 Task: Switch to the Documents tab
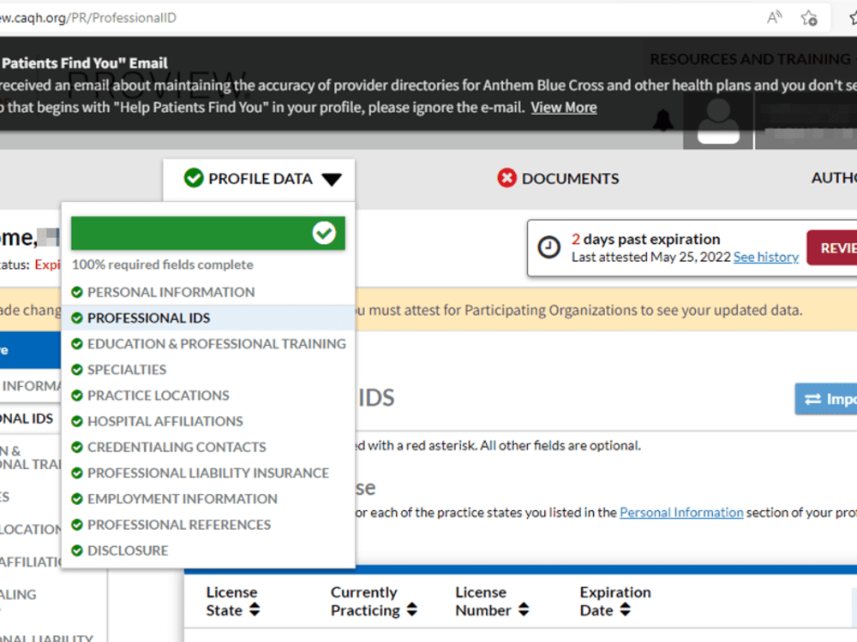pyautogui.click(x=558, y=179)
